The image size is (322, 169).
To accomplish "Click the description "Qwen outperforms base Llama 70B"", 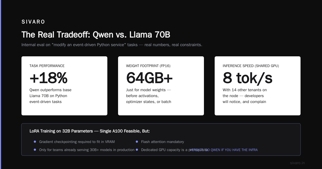I will [x=50, y=96].
